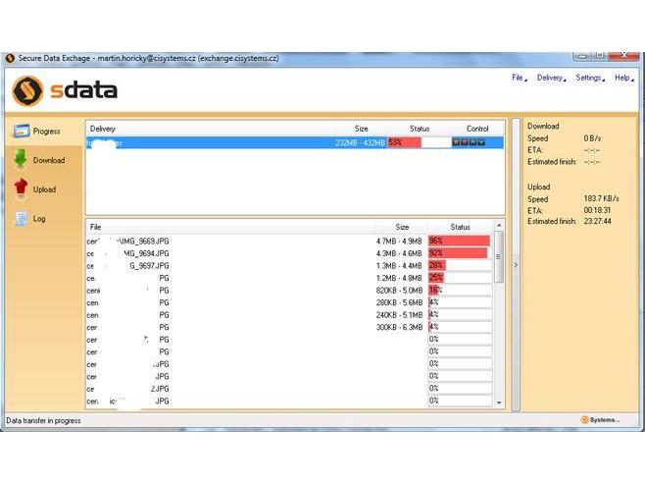Click the estimated finish time 23:27:44

tap(597, 221)
